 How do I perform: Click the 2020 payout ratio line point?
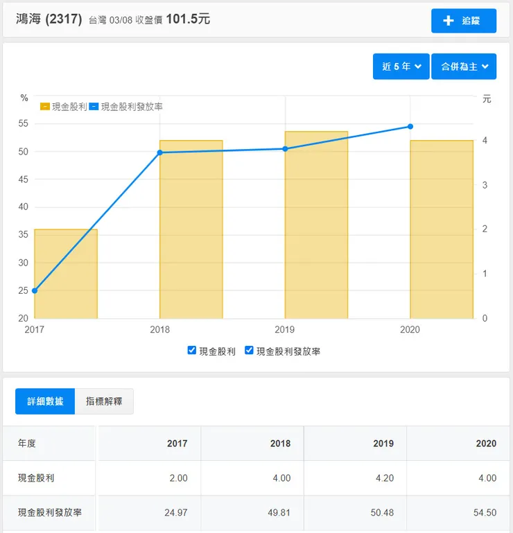tap(410, 126)
